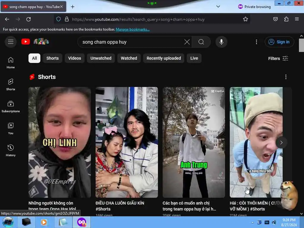Open the Pocket save icon
Image resolution: width=304 pixels, height=228 pixels.
click(x=275, y=19)
